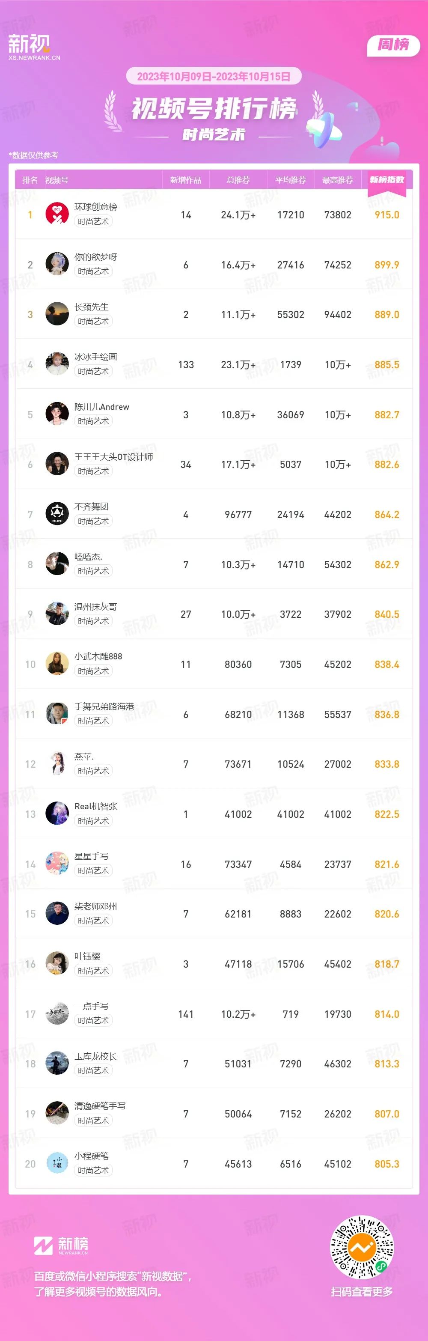Click the 你的欲梦呀 profile avatar
Screen dimensions: 428x1341
57,265
